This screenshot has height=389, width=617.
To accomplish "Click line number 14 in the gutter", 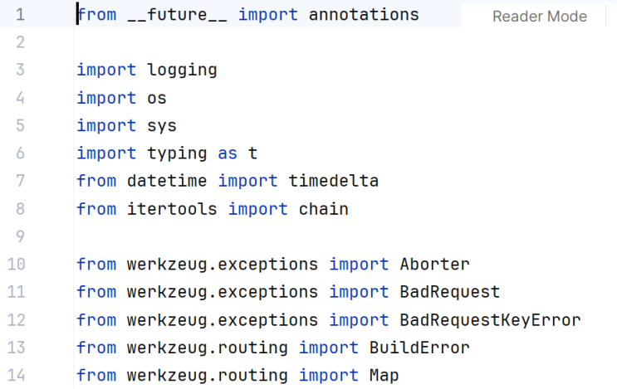I will 16,376.
